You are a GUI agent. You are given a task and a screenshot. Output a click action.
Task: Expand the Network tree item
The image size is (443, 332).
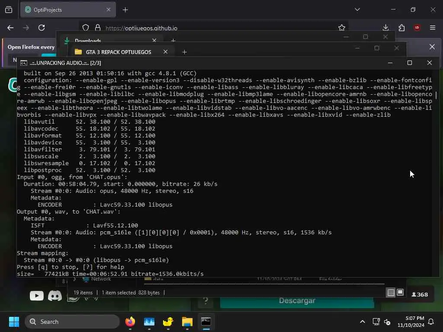tap(74, 279)
